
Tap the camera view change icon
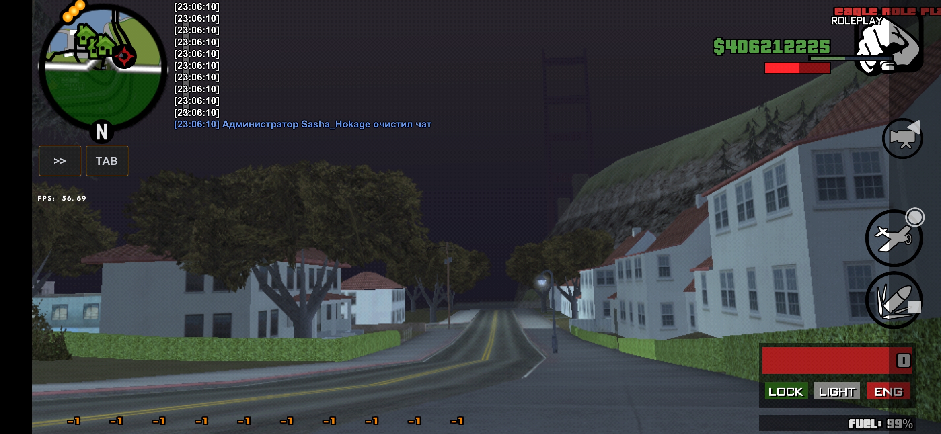pos(902,138)
